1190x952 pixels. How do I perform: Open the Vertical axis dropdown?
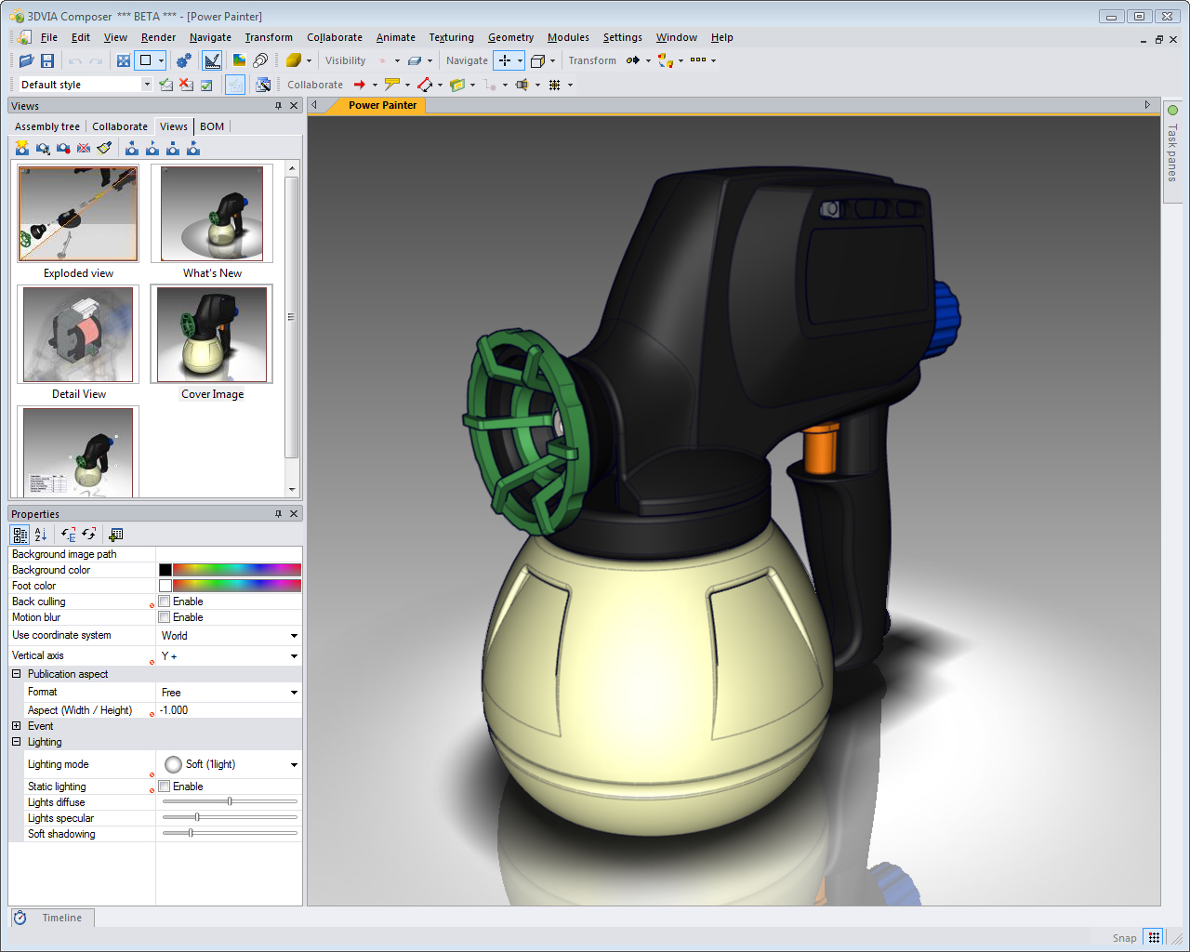point(294,656)
